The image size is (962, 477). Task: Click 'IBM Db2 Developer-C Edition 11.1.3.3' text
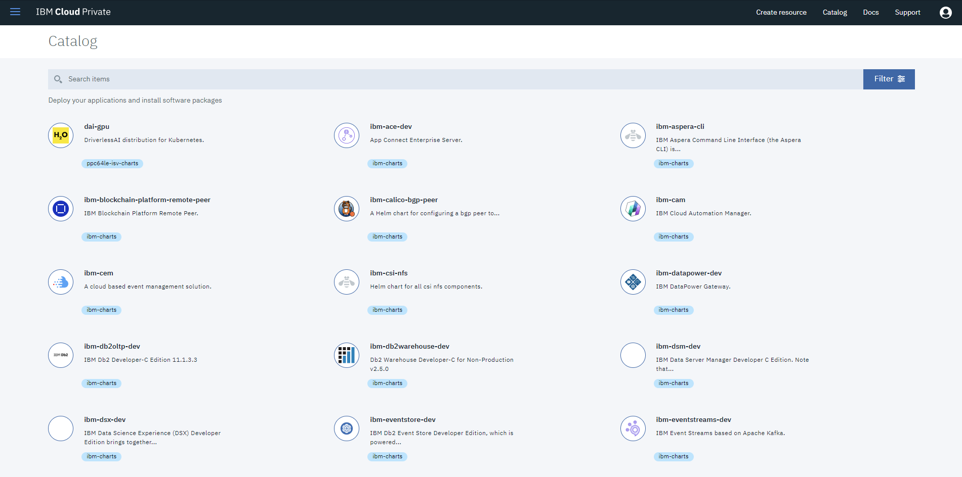[141, 360]
